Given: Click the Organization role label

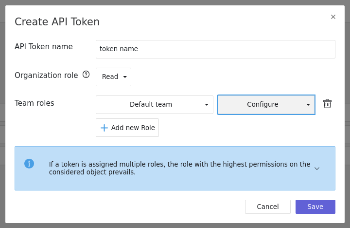Looking at the screenshot, I should tap(46, 76).
